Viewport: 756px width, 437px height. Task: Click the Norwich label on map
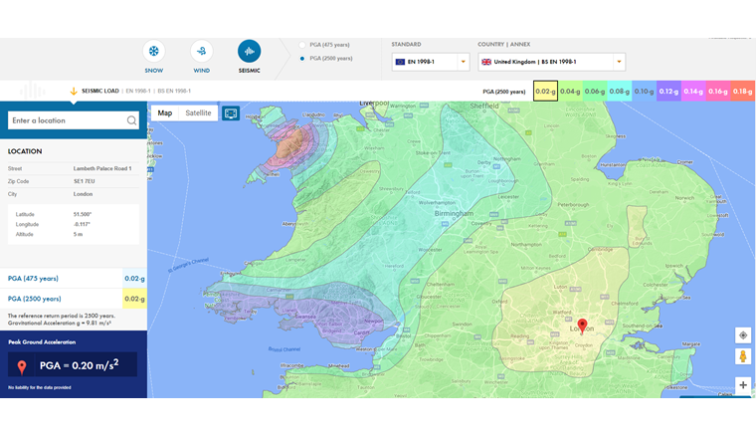684,198
